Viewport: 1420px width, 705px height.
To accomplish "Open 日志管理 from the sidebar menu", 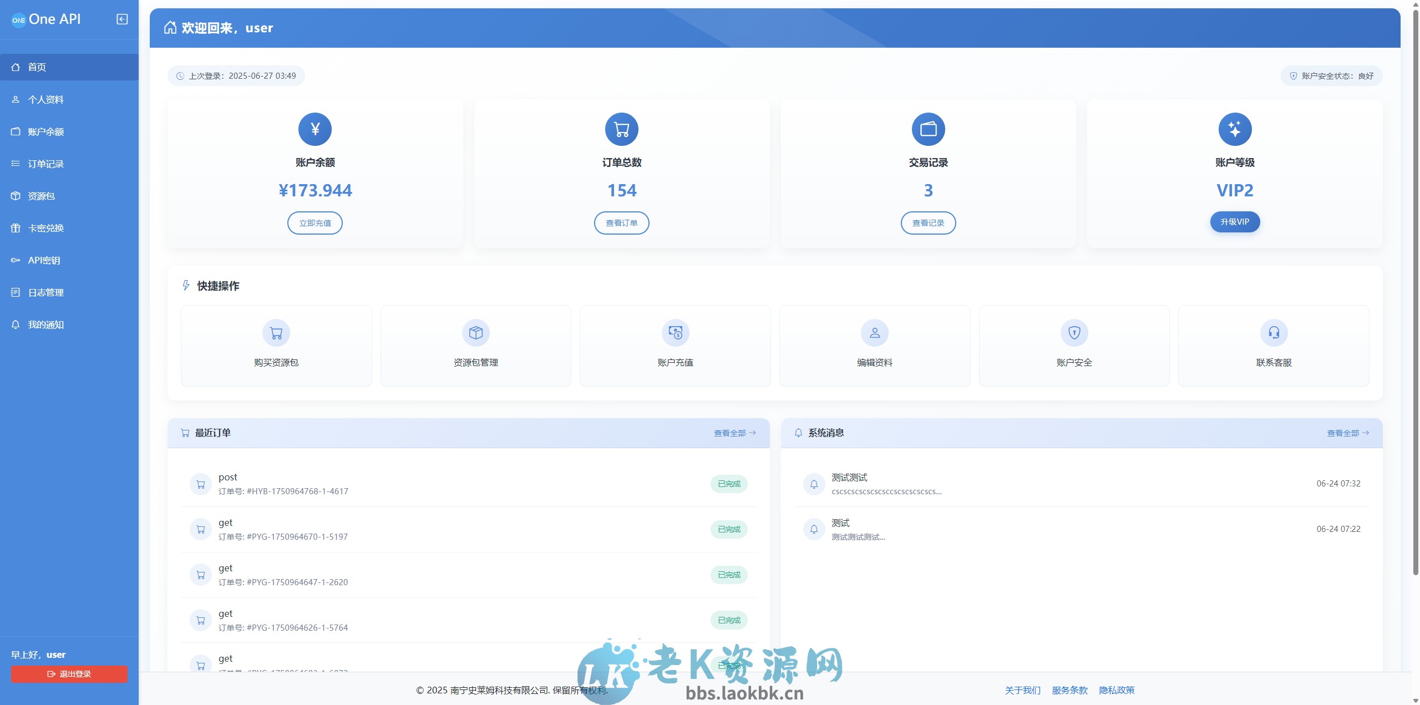I will point(46,292).
